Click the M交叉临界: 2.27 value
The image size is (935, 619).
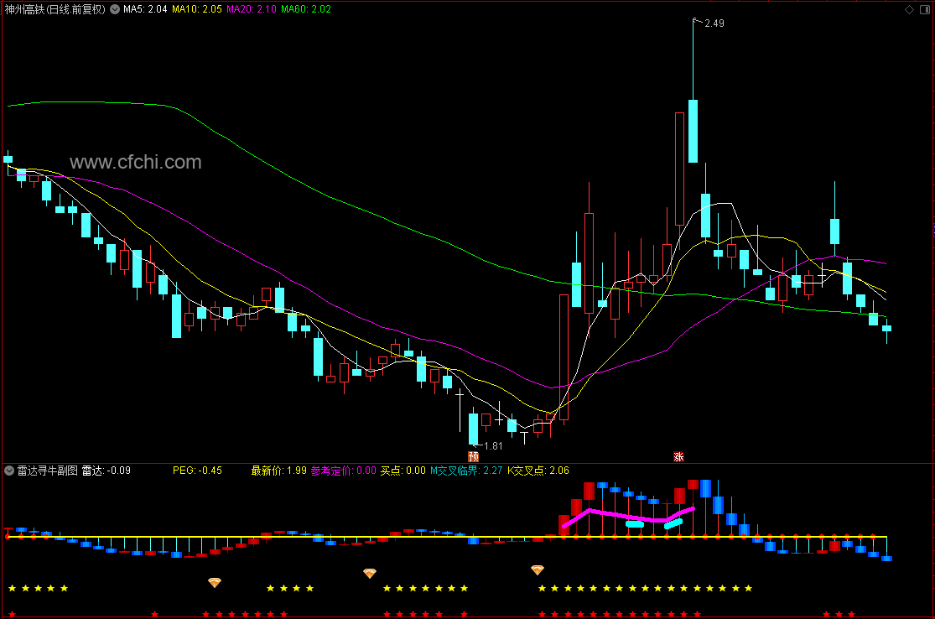(466, 471)
